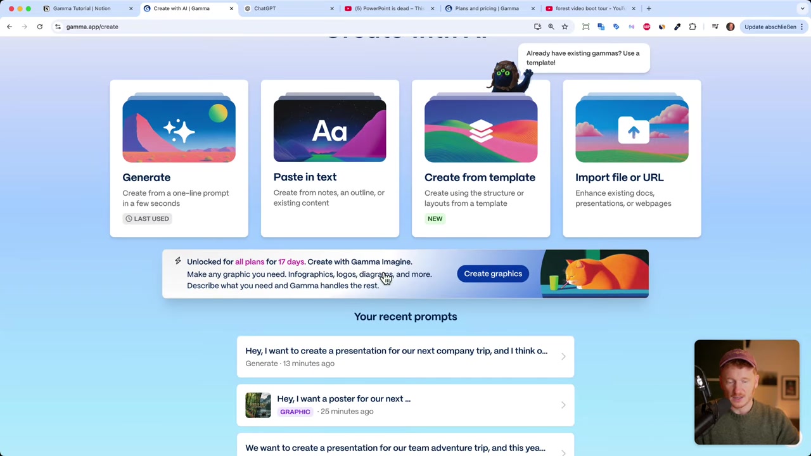The height and width of the screenshot is (456, 811).
Task: Click 'Already have existing gammas?' tooltip
Action: point(584,58)
